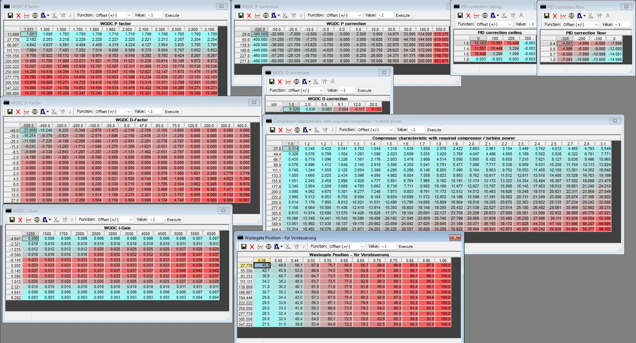Select cell 1.681 in WGDC P factor table
Screen dimensions: 636x343
click(x=28, y=34)
